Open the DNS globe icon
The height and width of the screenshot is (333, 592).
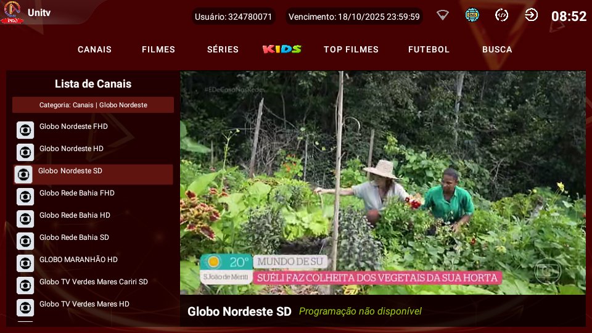pos(472,15)
